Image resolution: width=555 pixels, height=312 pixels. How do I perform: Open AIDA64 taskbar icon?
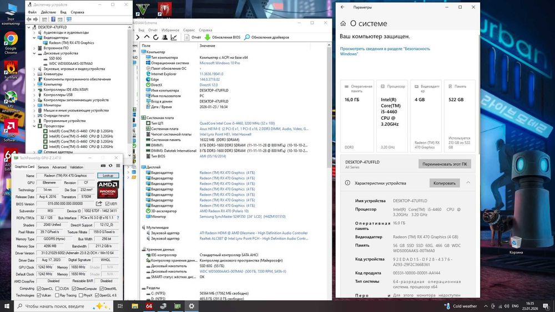pyautogui.click(x=149, y=306)
